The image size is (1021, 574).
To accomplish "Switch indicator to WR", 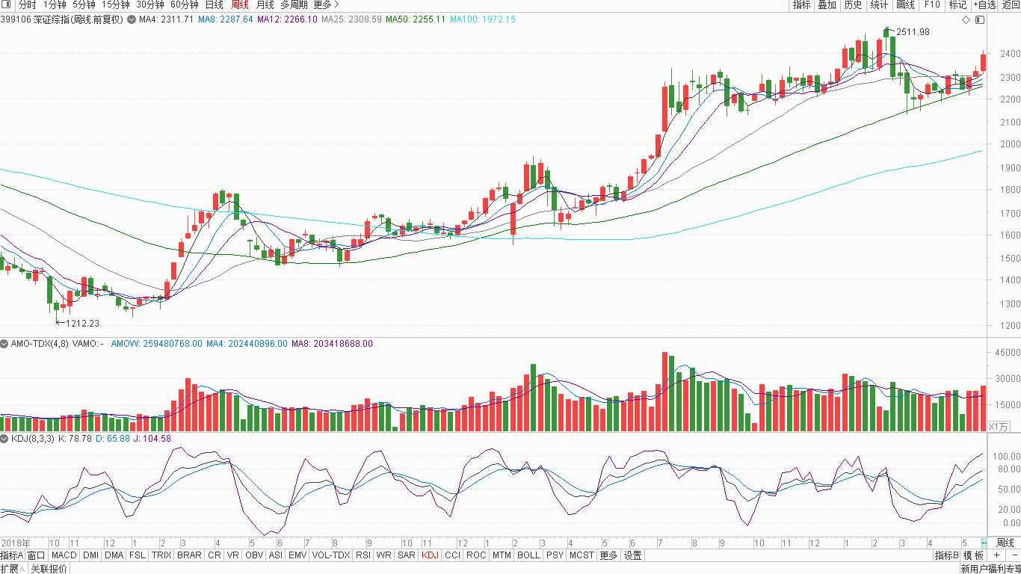I will [x=384, y=555].
